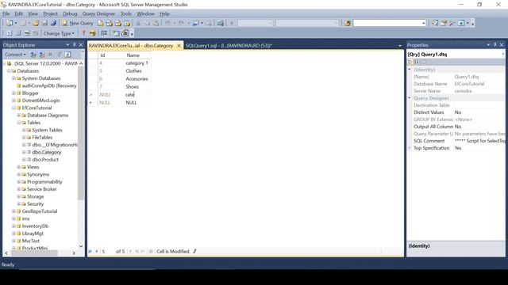This screenshot has width=508, height=285.
Task: Switch to the SQLQuery1.sql tab
Action: 229,46
